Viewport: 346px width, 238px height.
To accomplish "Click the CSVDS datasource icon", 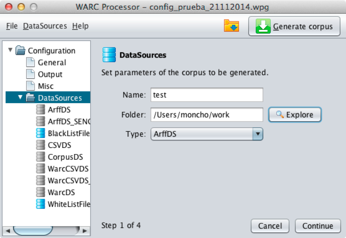I will [40, 145].
